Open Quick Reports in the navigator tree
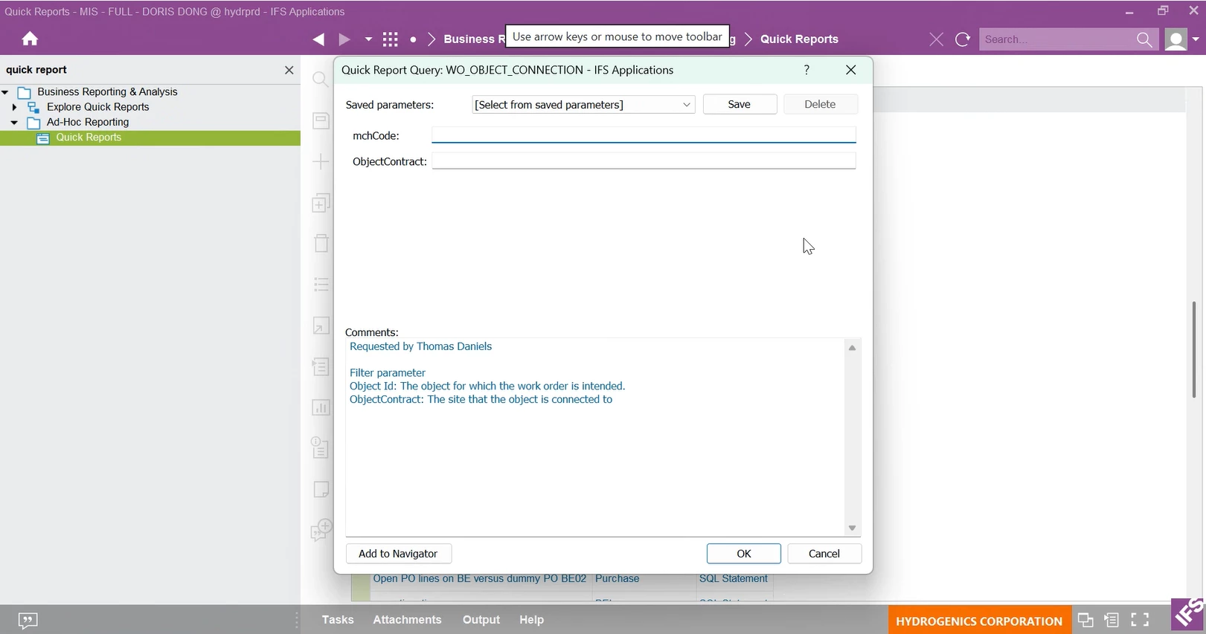The width and height of the screenshot is (1206, 634). (89, 138)
